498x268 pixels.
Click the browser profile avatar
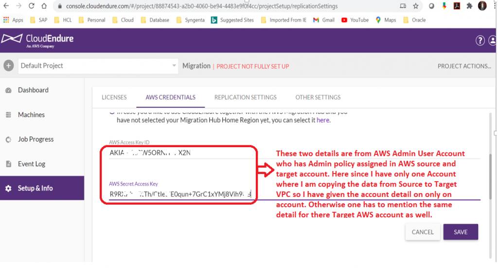482,6
